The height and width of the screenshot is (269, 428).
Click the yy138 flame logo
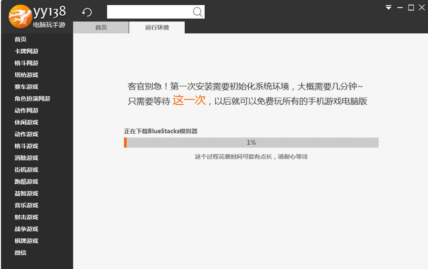[20, 16]
